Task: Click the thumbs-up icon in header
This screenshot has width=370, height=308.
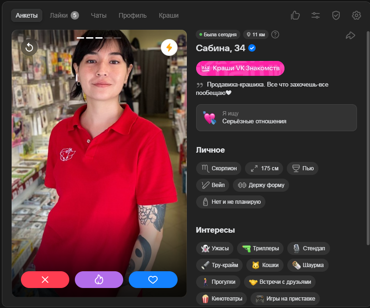Action: [x=295, y=16]
